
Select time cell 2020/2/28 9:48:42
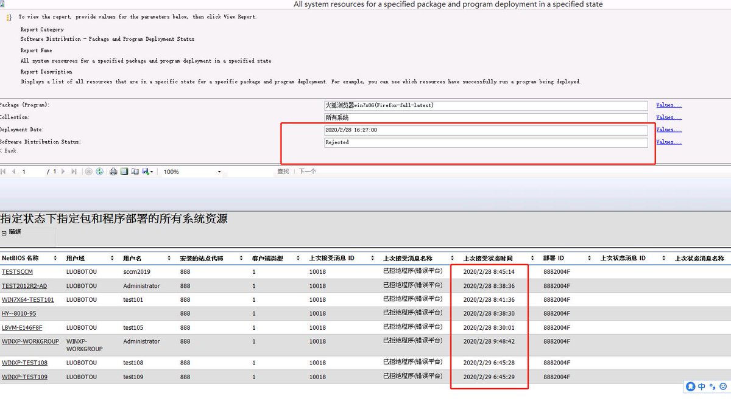[x=489, y=341]
